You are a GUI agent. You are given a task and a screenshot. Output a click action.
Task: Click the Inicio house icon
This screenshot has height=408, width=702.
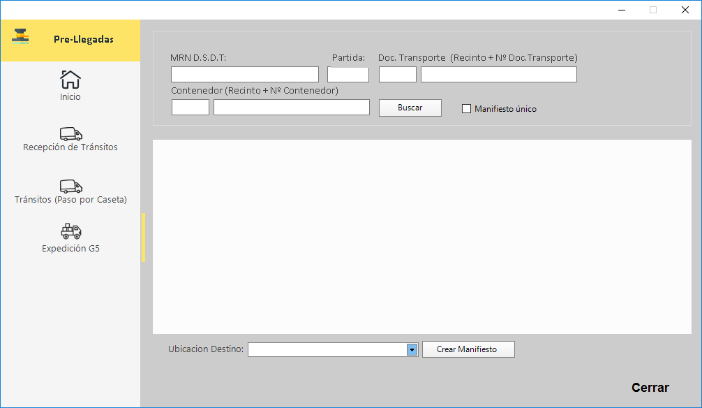(x=70, y=80)
